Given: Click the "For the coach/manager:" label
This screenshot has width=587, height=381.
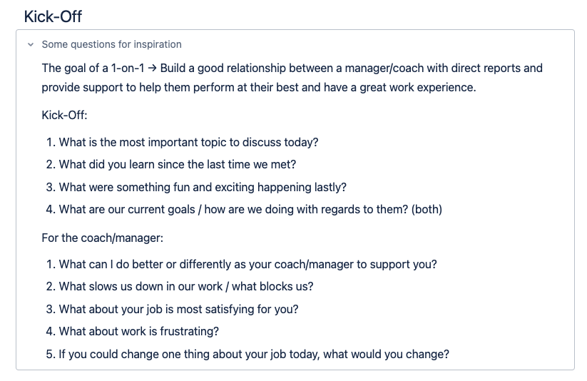Looking at the screenshot, I should coord(102,238).
